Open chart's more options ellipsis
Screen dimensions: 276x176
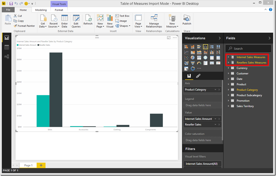175,38
